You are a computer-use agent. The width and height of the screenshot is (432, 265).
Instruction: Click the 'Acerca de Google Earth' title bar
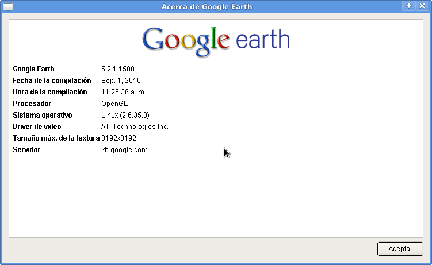pos(207,6)
